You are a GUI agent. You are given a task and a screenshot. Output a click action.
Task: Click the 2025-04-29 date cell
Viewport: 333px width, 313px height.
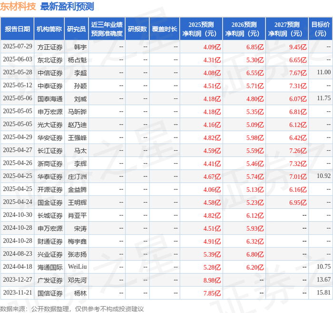point(18,137)
